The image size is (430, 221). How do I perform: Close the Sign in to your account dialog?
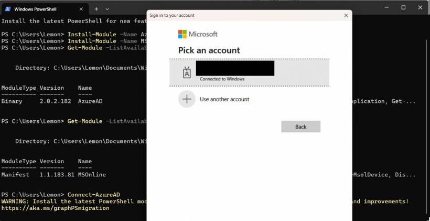pyautogui.click(x=346, y=16)
